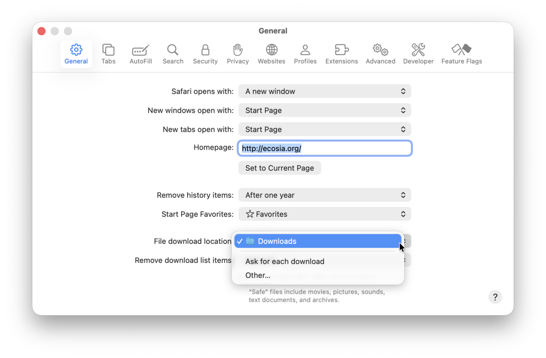
Task: Open the Websites globe pane
Action: [x=271, y=54]
